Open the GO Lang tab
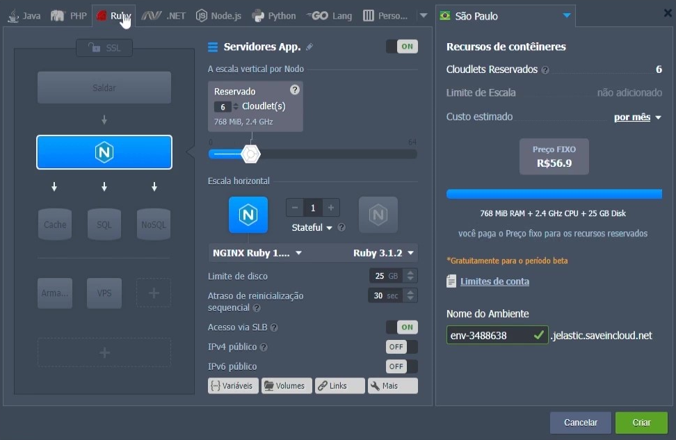The width and height of the screenshot is (676, 440). point(330,16)
